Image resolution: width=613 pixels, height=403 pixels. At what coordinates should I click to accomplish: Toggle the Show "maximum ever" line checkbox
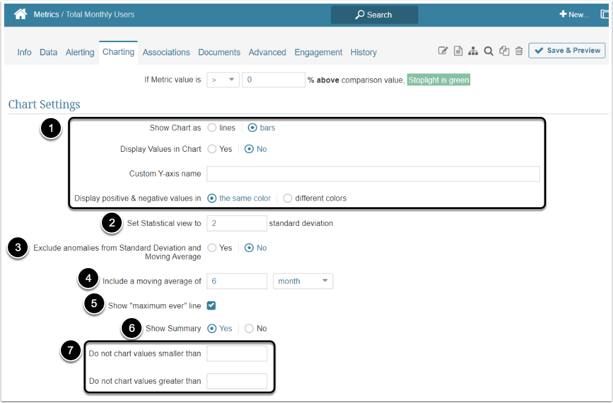point(212,305)
